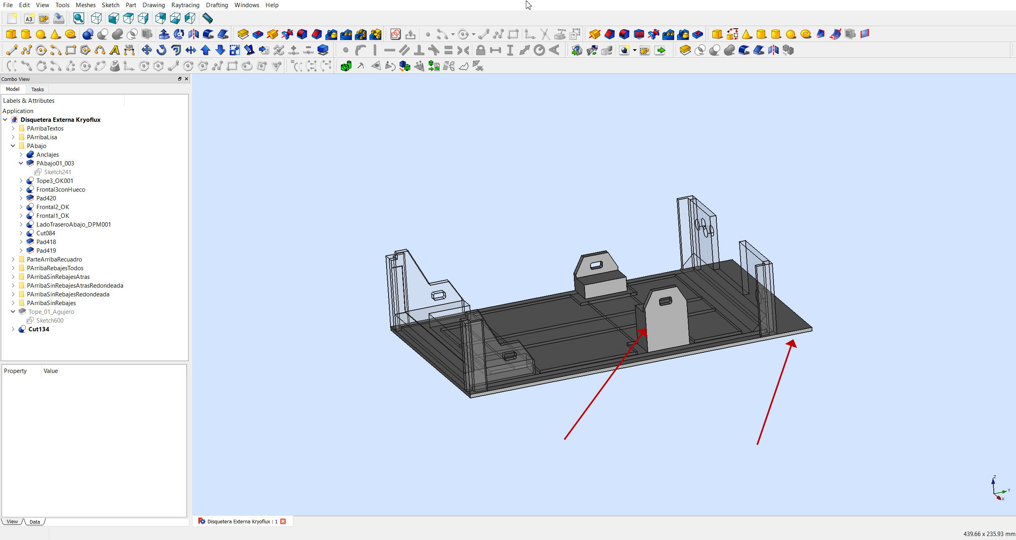This screenshot has height=540, width=1016.
Task: Click the Draft Upgrade up-arrow icon
Action: [206, 50]
